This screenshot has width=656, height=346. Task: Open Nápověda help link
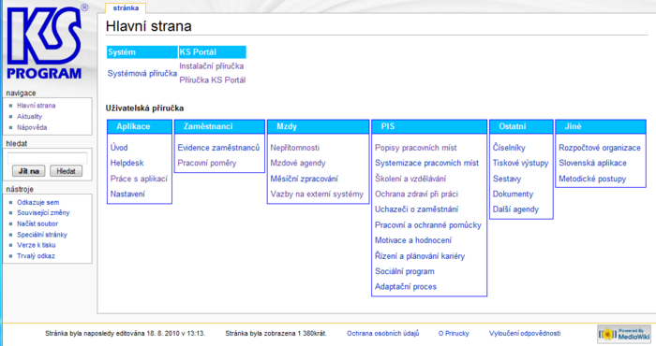tap(32, 127)
